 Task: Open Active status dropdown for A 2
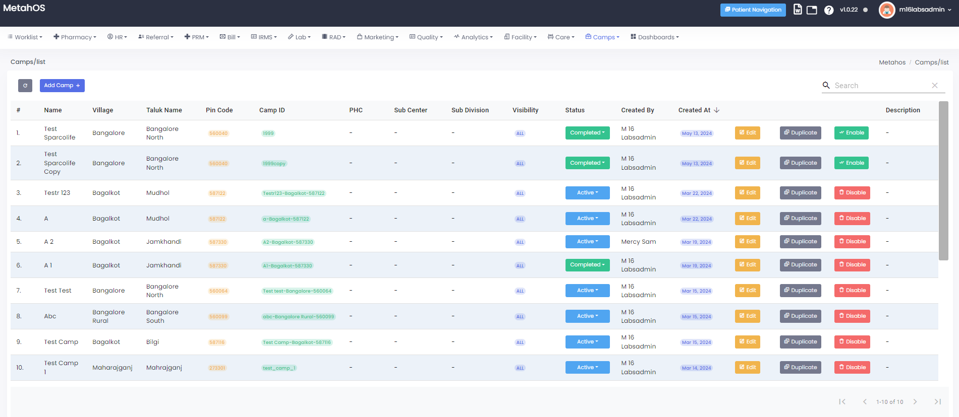click(588, 242)
